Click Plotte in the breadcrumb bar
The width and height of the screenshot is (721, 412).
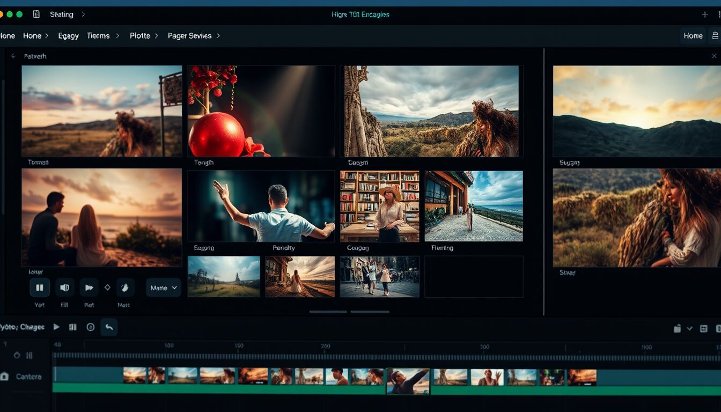click(x=139, y=35)
